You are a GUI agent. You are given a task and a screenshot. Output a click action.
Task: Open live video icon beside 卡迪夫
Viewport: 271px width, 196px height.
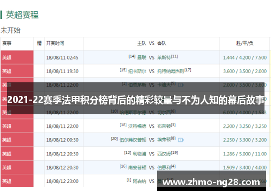click(180, 85)
